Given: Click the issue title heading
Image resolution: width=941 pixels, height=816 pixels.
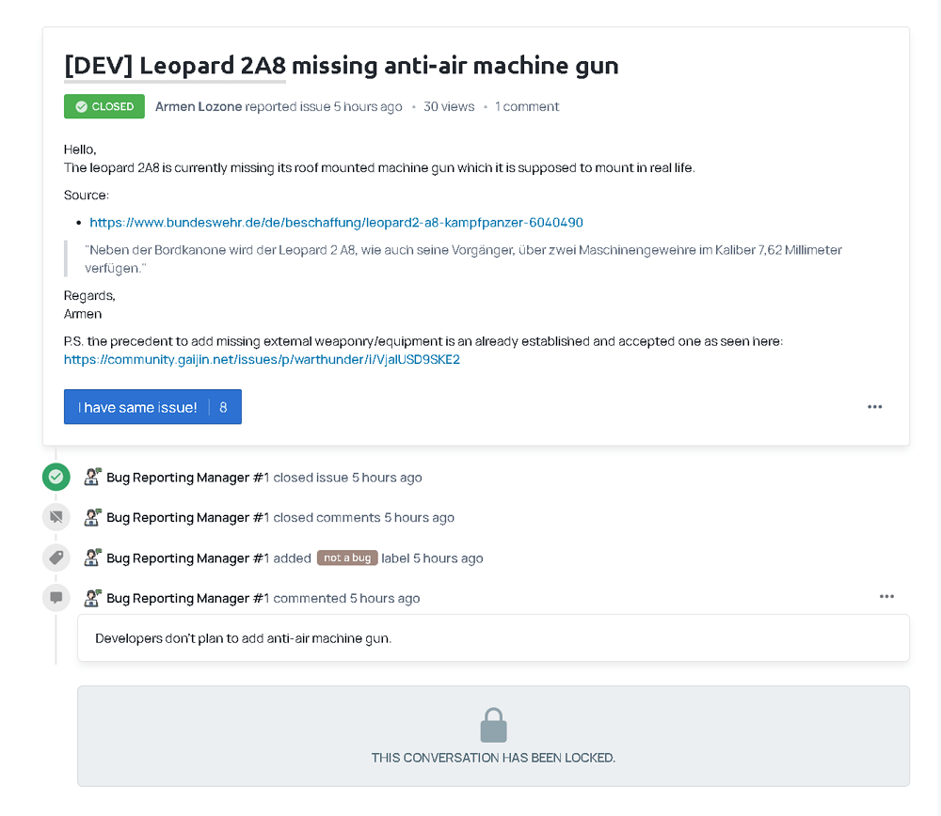Looking at the screenshot, I should click(x=341, y=66).
